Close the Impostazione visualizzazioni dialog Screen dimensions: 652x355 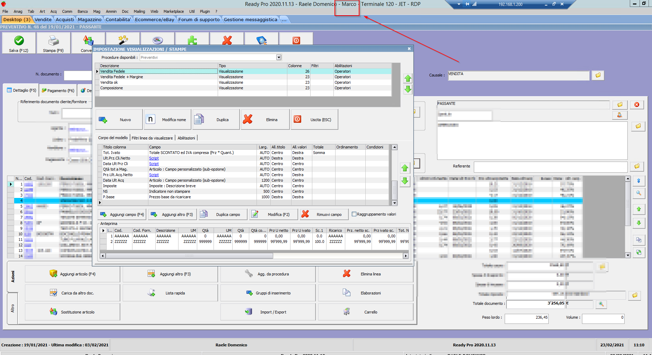[409, 49]
